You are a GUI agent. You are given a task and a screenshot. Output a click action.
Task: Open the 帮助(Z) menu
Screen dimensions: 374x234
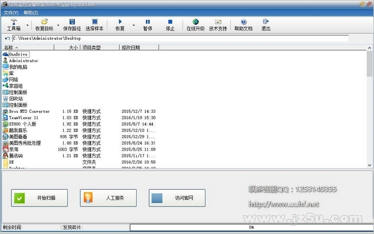pos(31,12)
